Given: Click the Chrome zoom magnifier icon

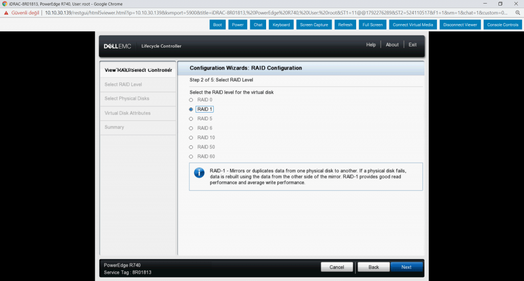Looking at the screenshot, I should (x=517, y=12).
